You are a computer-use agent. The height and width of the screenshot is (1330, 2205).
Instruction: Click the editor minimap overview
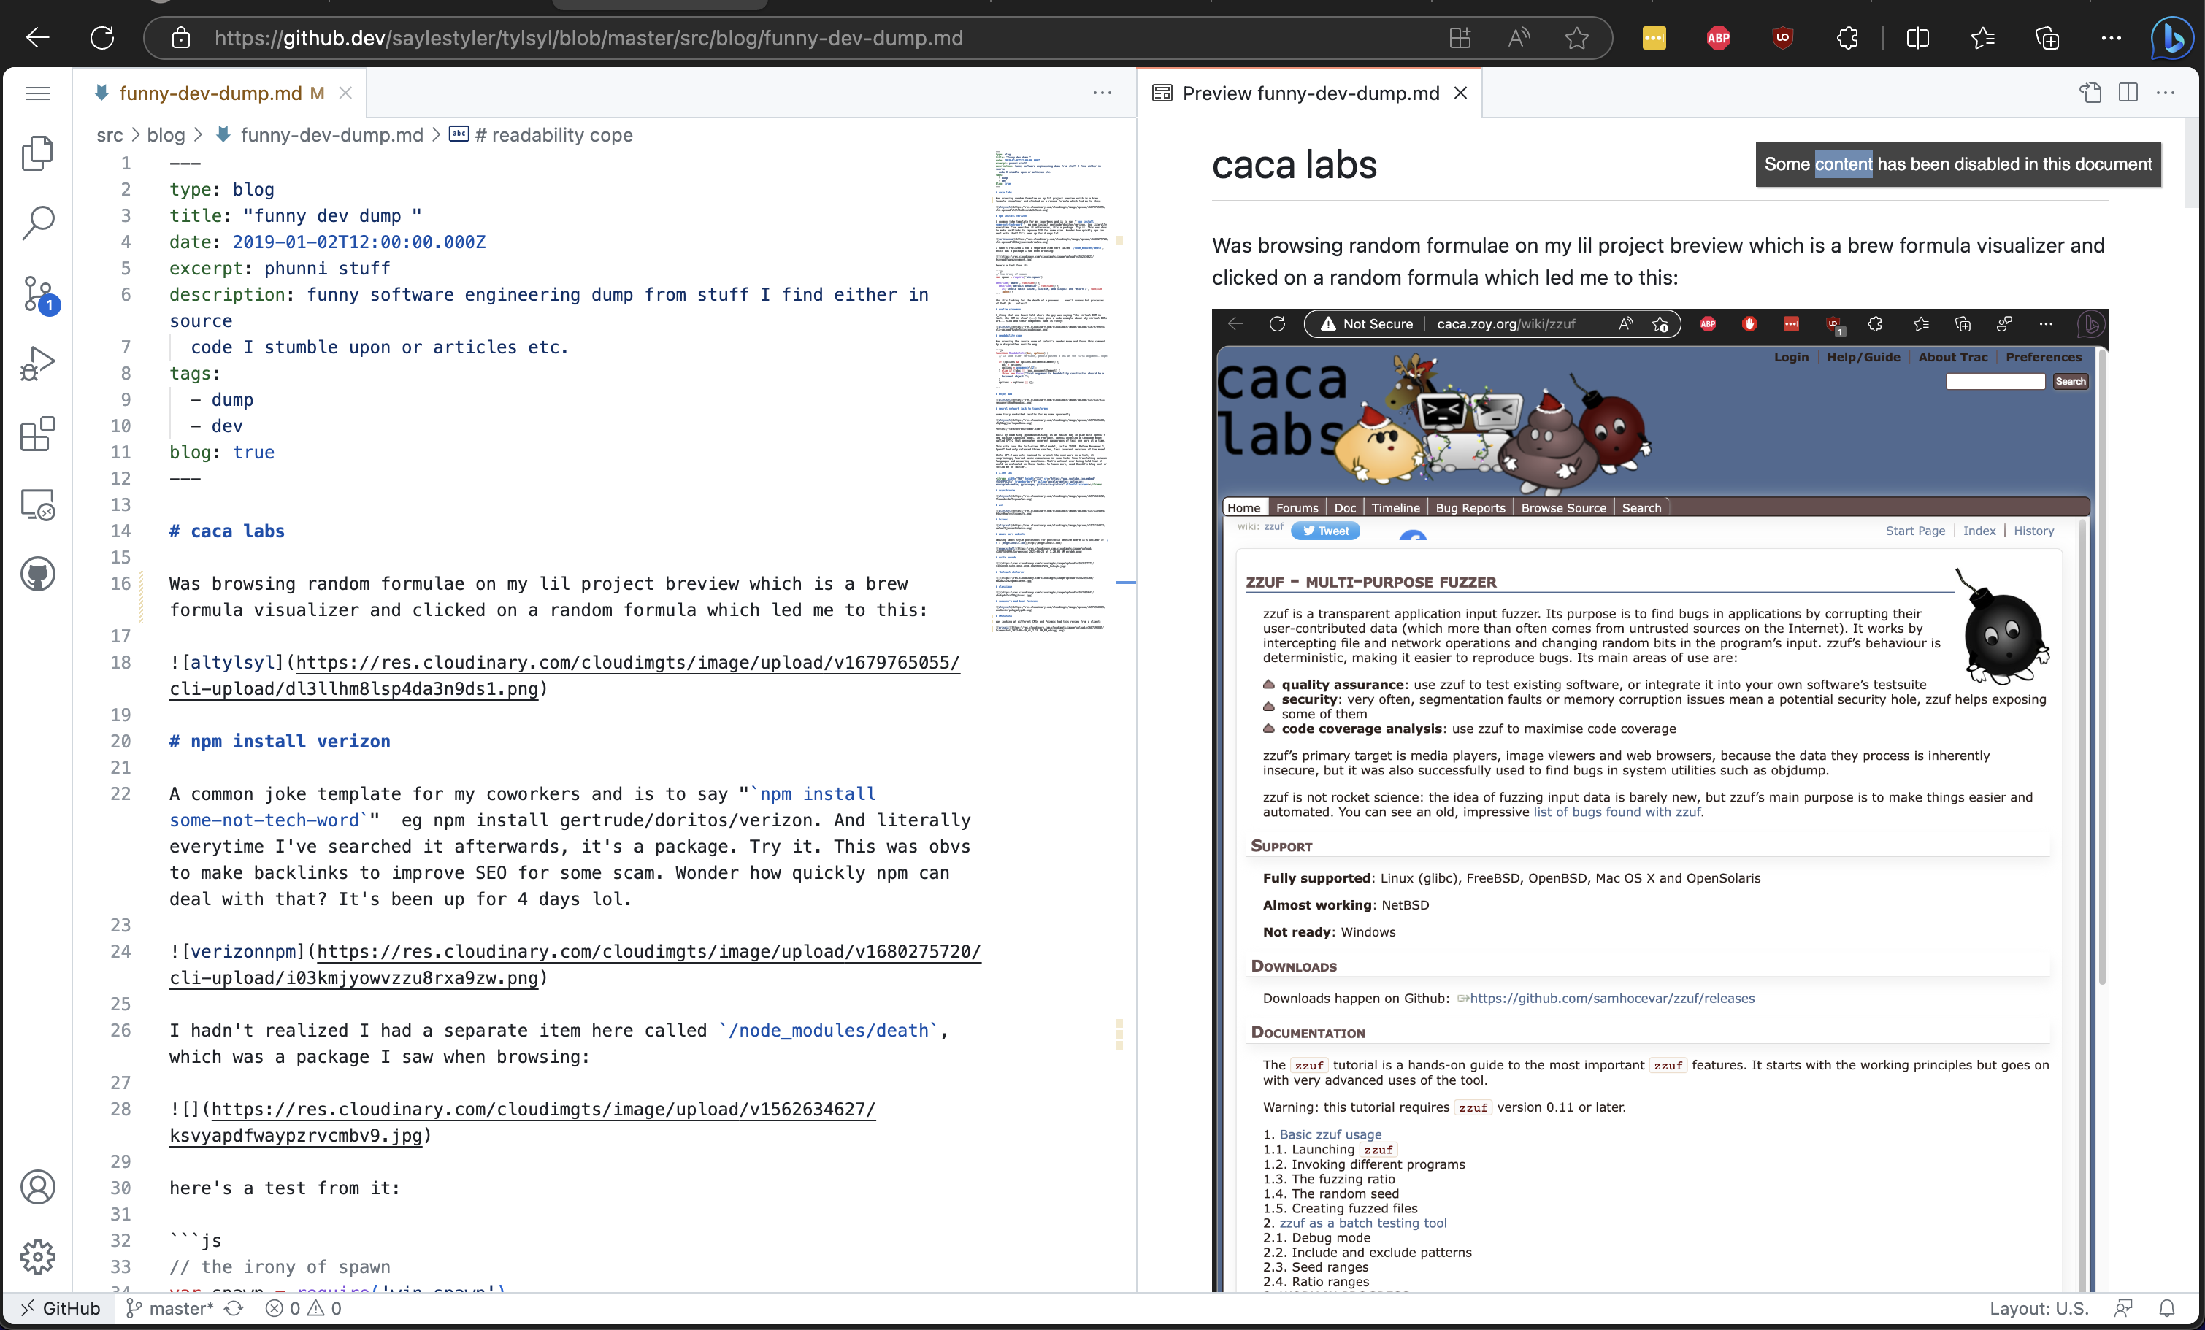click(x=1051, y=392)
